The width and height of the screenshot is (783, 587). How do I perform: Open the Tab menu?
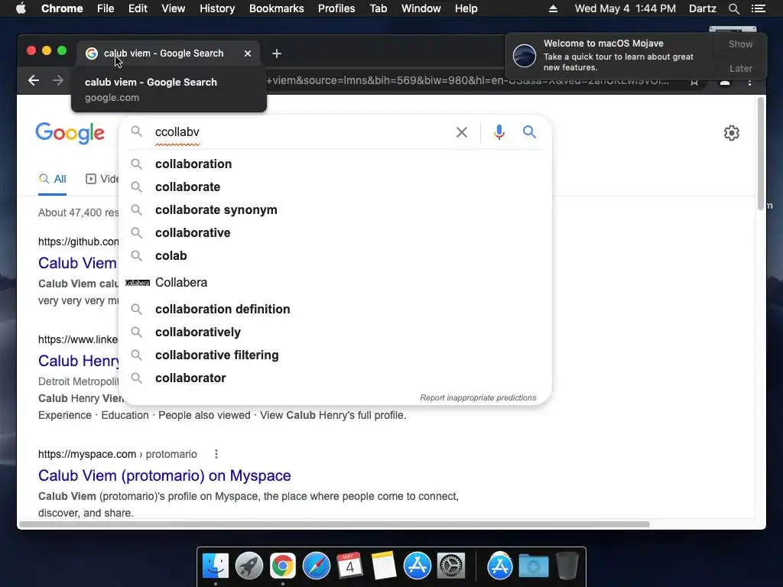point(378,8)
